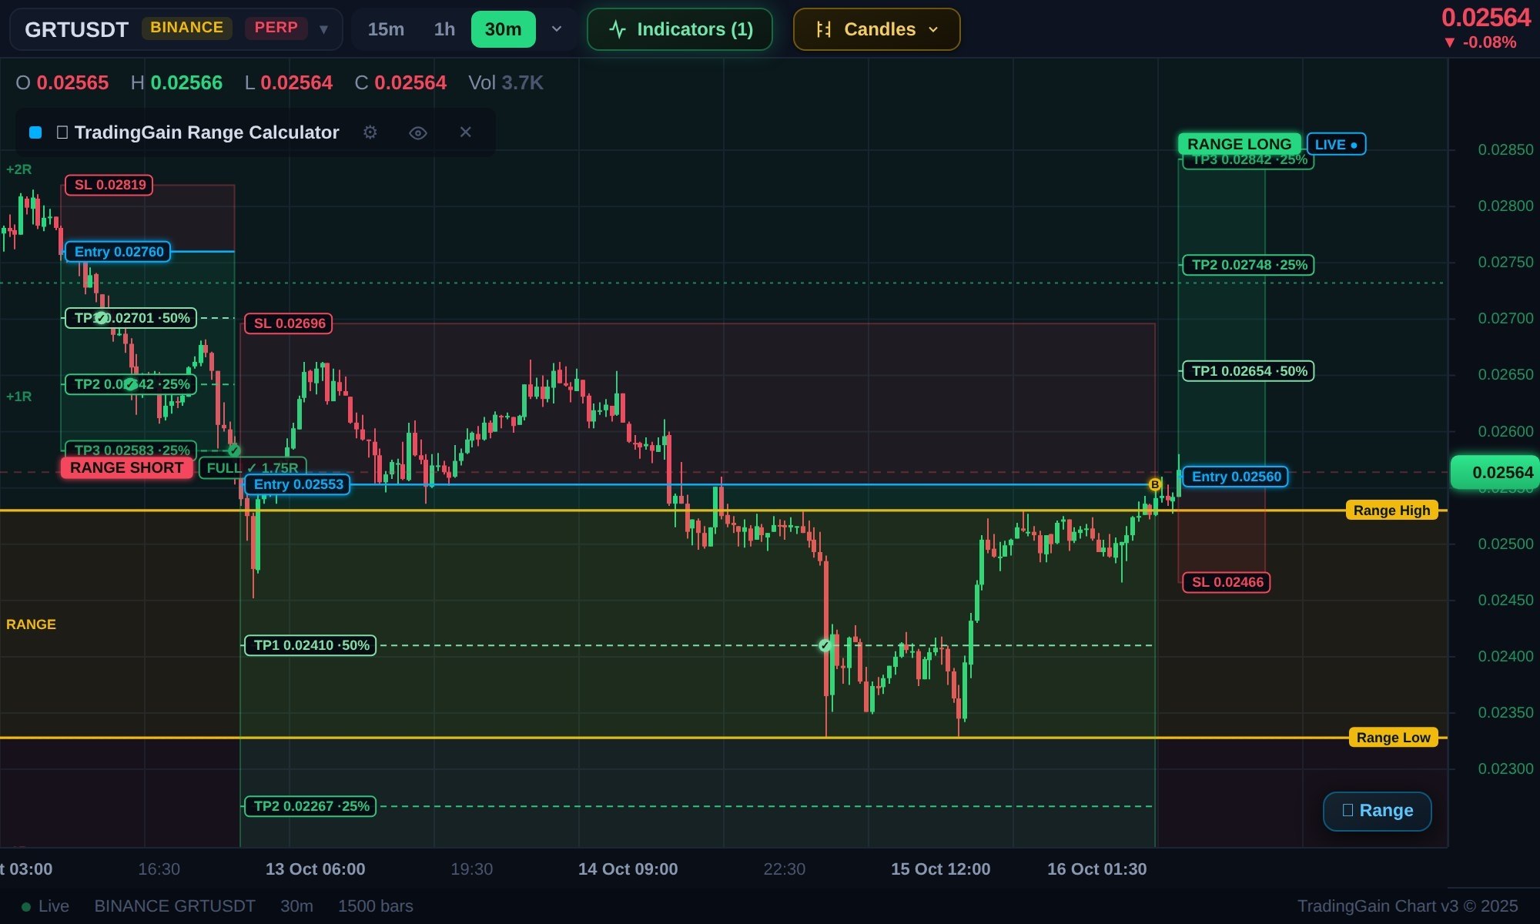Select the 30m timeframe
1540x924 pixels.
pos(503,29)
